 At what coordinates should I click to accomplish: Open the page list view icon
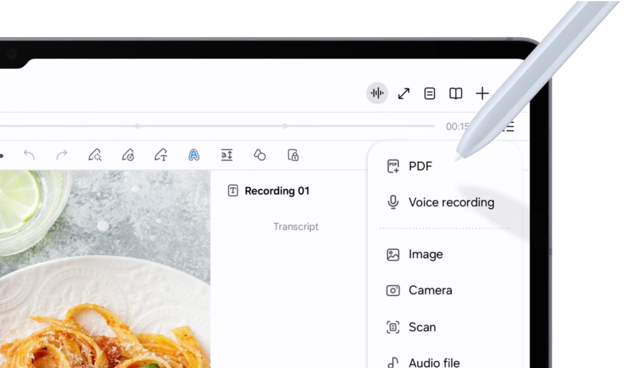click(x=430, y=94)
